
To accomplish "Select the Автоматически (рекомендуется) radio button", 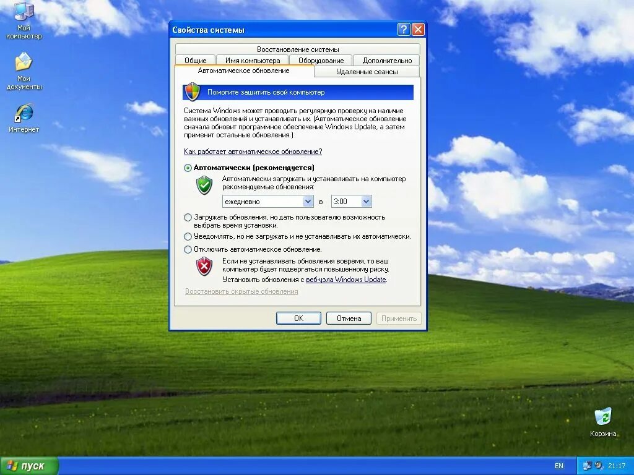I will [188, 168].
